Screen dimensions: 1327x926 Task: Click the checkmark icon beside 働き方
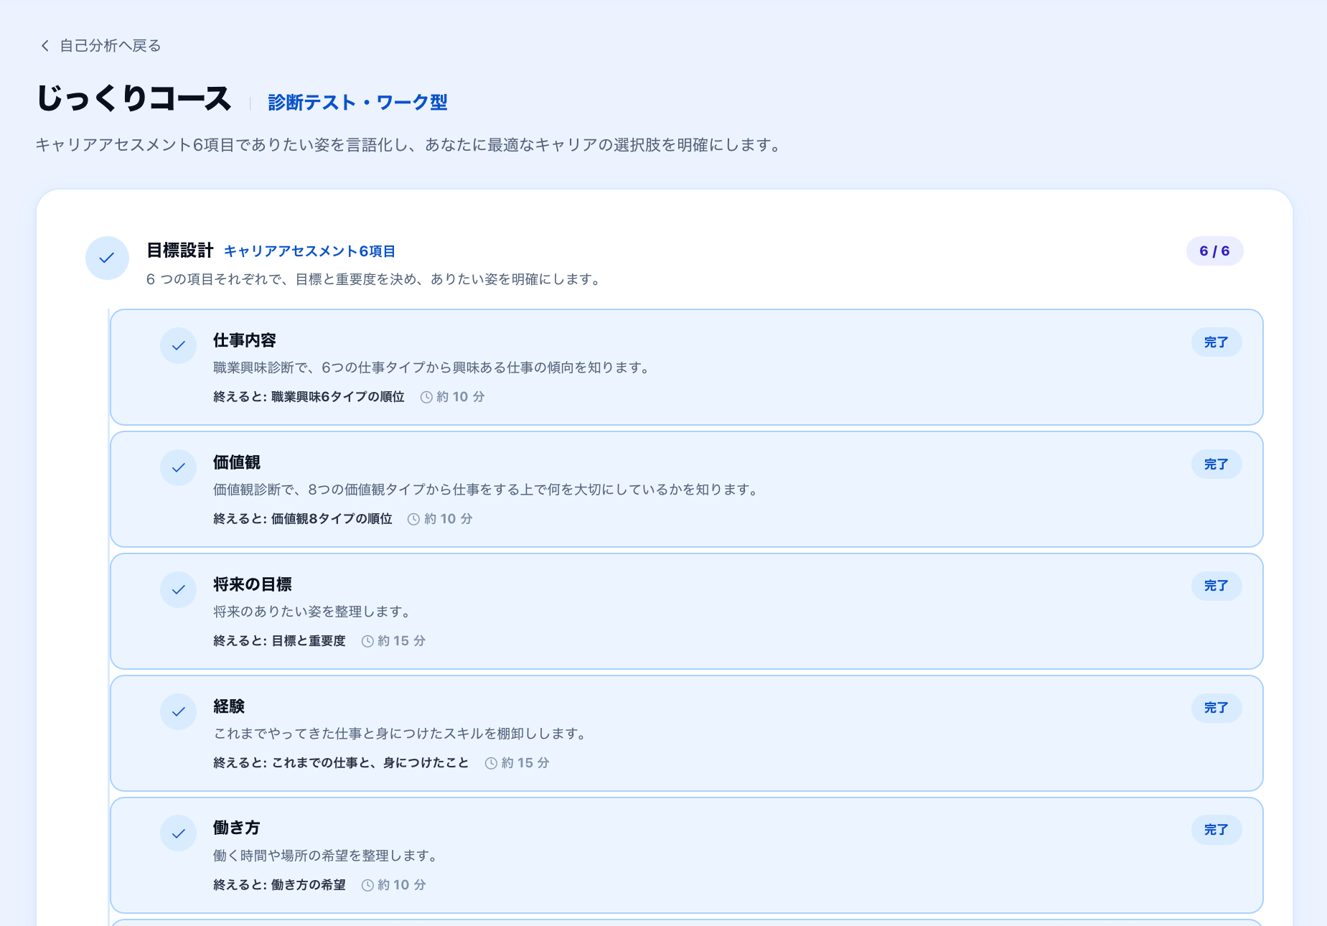179,833
